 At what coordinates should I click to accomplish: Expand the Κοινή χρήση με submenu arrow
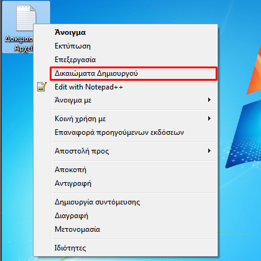pyautogui.click(x=209, y=119)
